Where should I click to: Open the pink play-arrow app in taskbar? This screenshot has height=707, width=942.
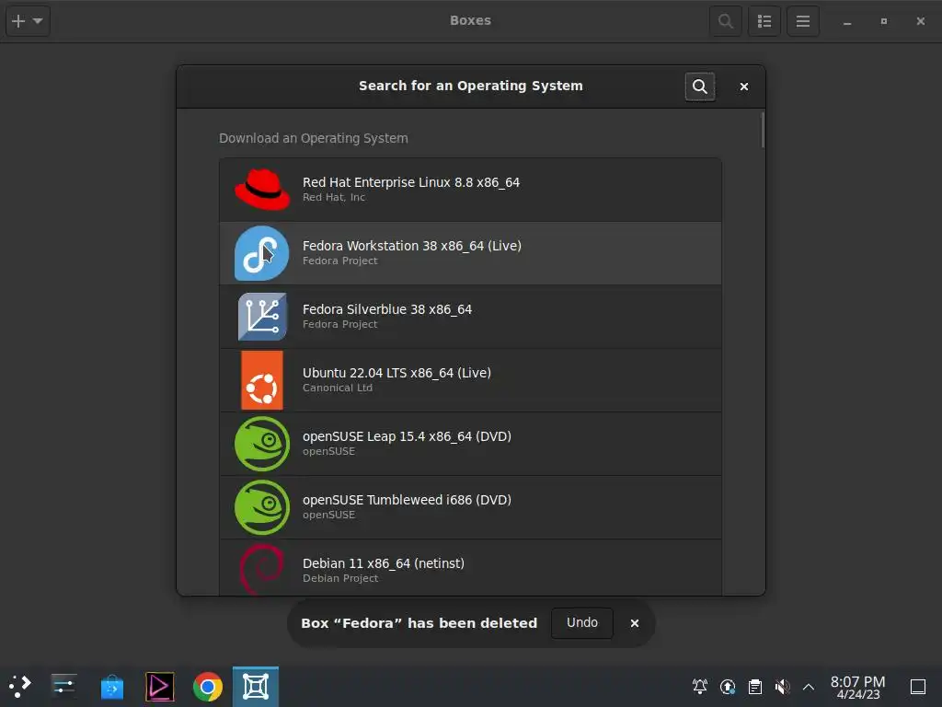click(160, 687)
